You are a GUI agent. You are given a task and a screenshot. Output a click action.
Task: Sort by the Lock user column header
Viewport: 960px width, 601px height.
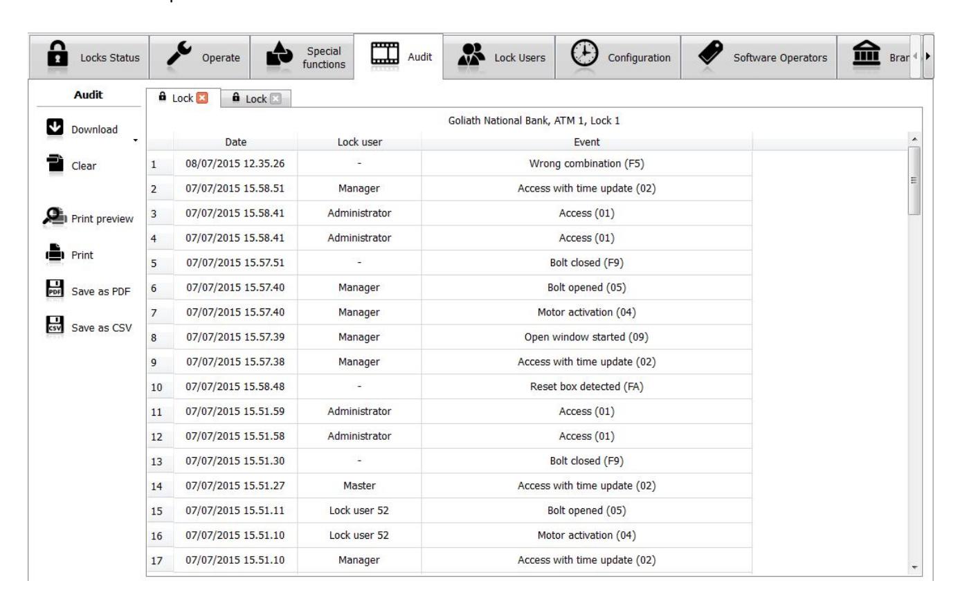pyautogui.click(x=360, y=142)
